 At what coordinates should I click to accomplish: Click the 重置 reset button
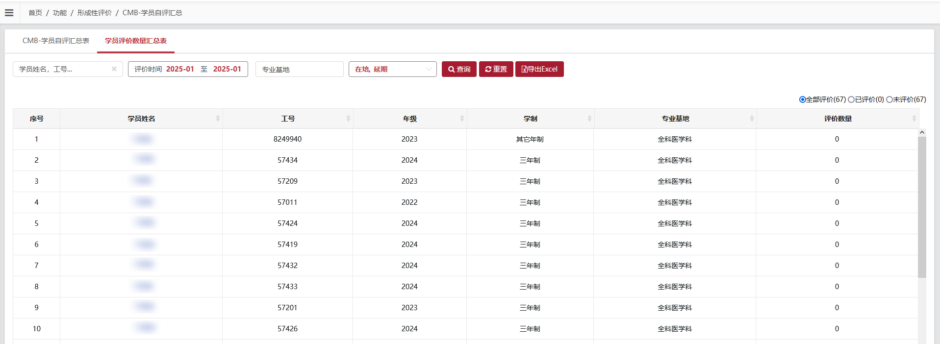point(496,69)
